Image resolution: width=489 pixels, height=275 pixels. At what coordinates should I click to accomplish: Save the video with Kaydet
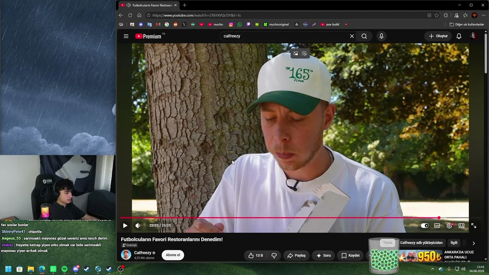coord(350,256)
